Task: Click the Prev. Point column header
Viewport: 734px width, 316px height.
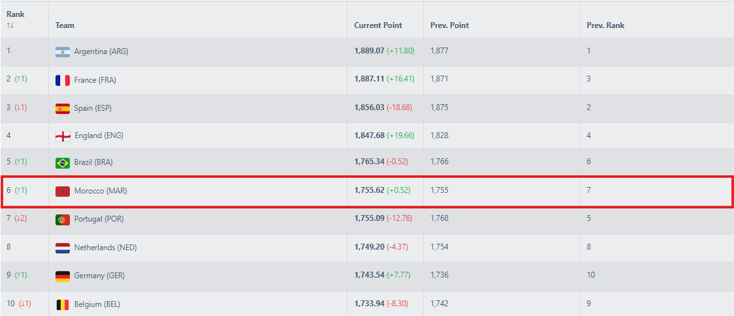Action: click(x=449, y=25)
